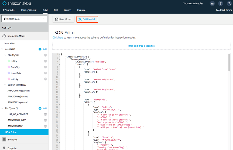Delete the fromCity slot trash icon
Image resolution: width=233 pixels, height=150 pixels.
pos(46,67)
